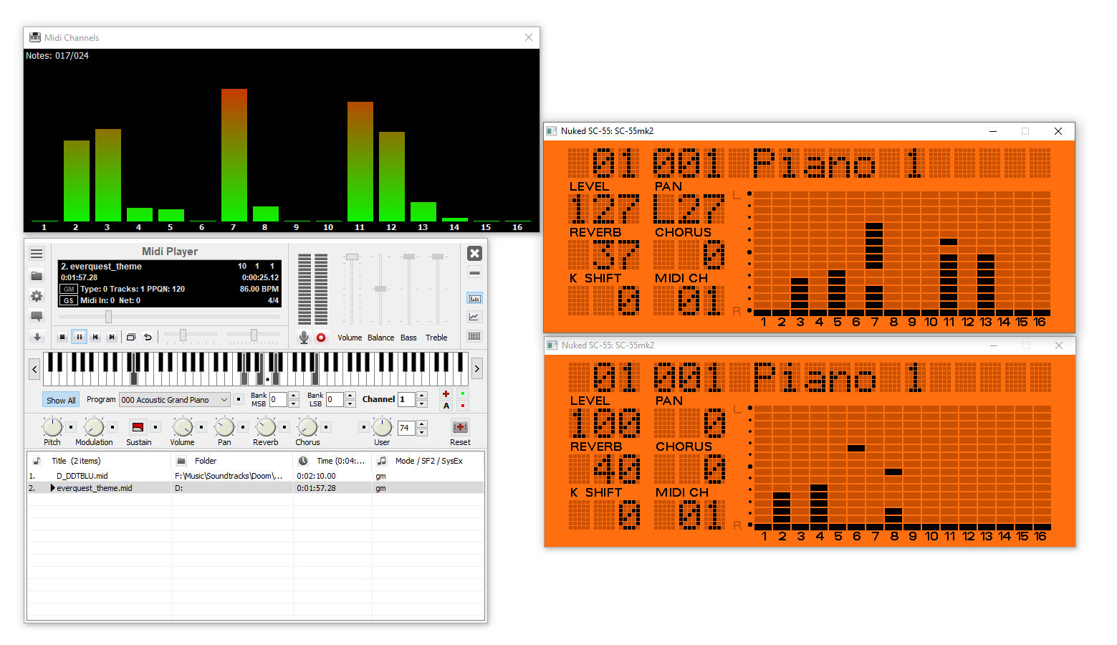Toggle the loop arrow button
1117x645 pixels.
tap(148, 337)
